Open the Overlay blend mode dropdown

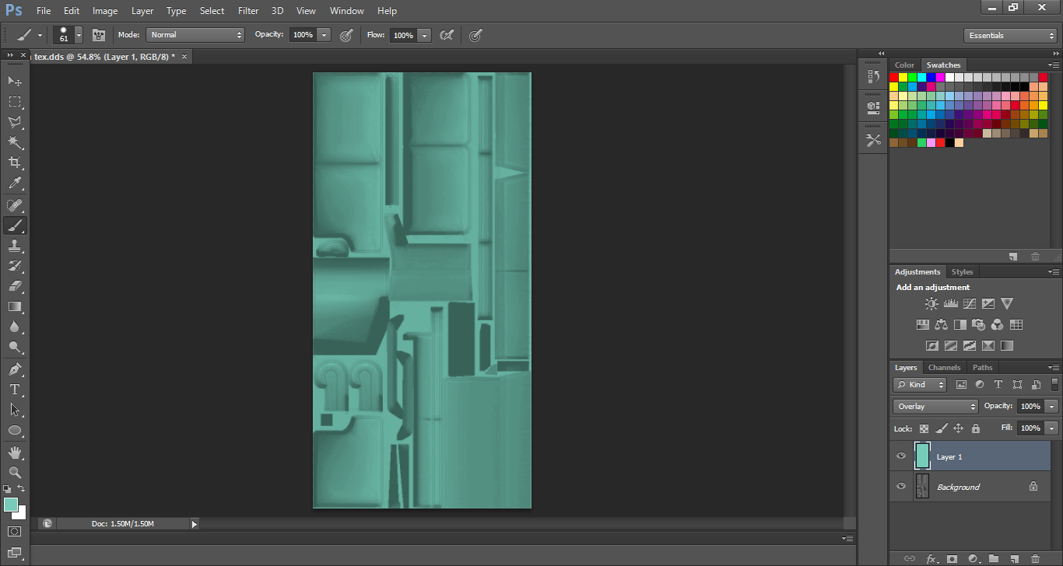tap(935, 407)
